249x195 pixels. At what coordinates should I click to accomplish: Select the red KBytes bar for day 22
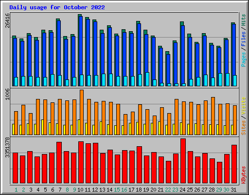168,172
